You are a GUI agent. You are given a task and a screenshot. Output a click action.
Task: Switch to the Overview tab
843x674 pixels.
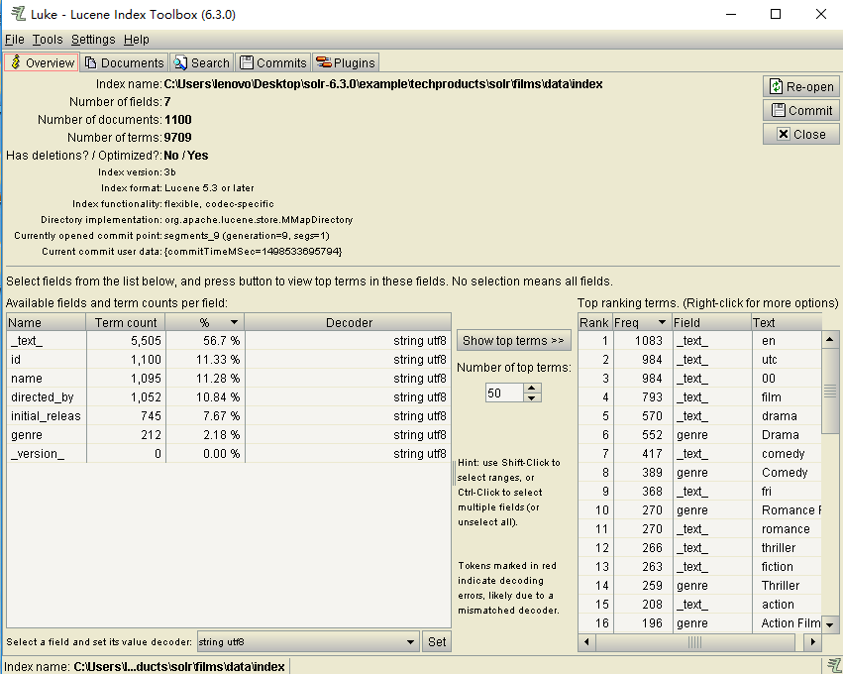coord(42,62)
